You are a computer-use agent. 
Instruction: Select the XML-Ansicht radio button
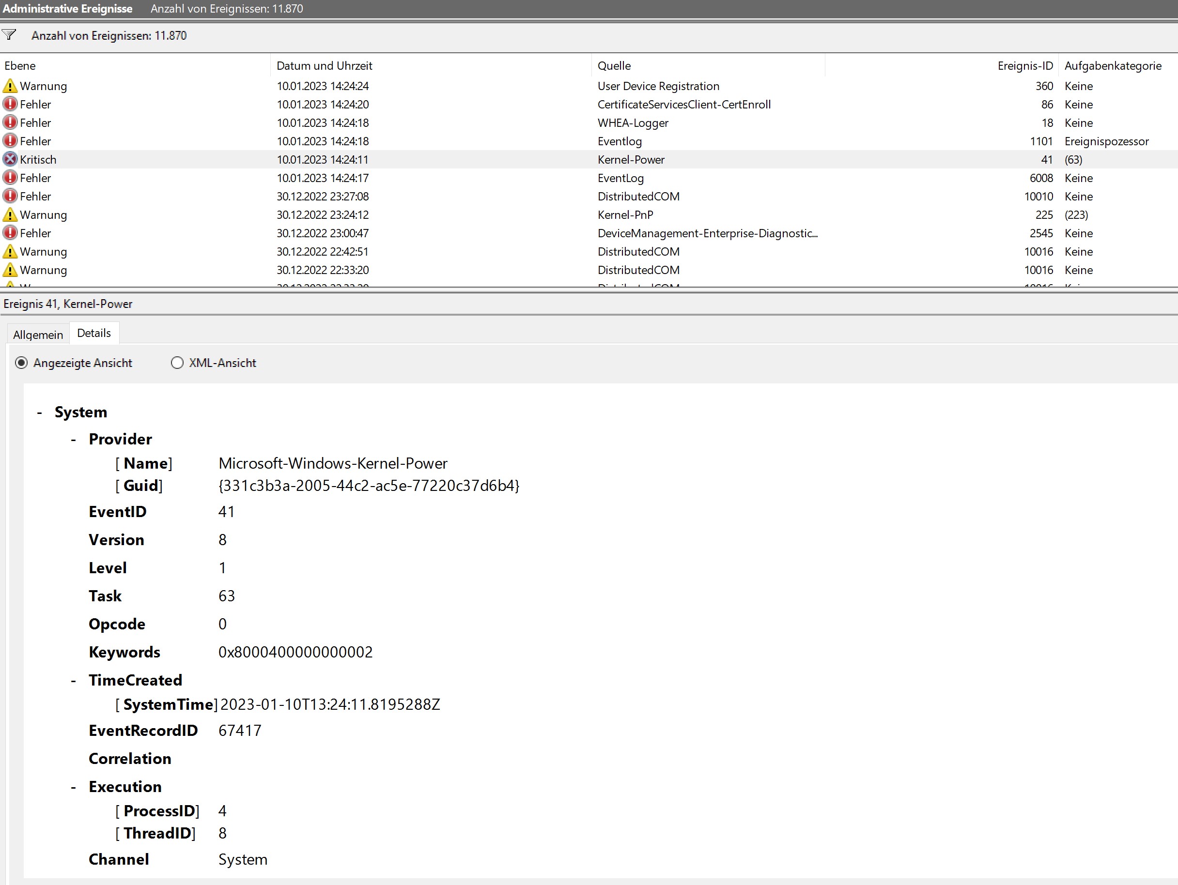point(177,363)
